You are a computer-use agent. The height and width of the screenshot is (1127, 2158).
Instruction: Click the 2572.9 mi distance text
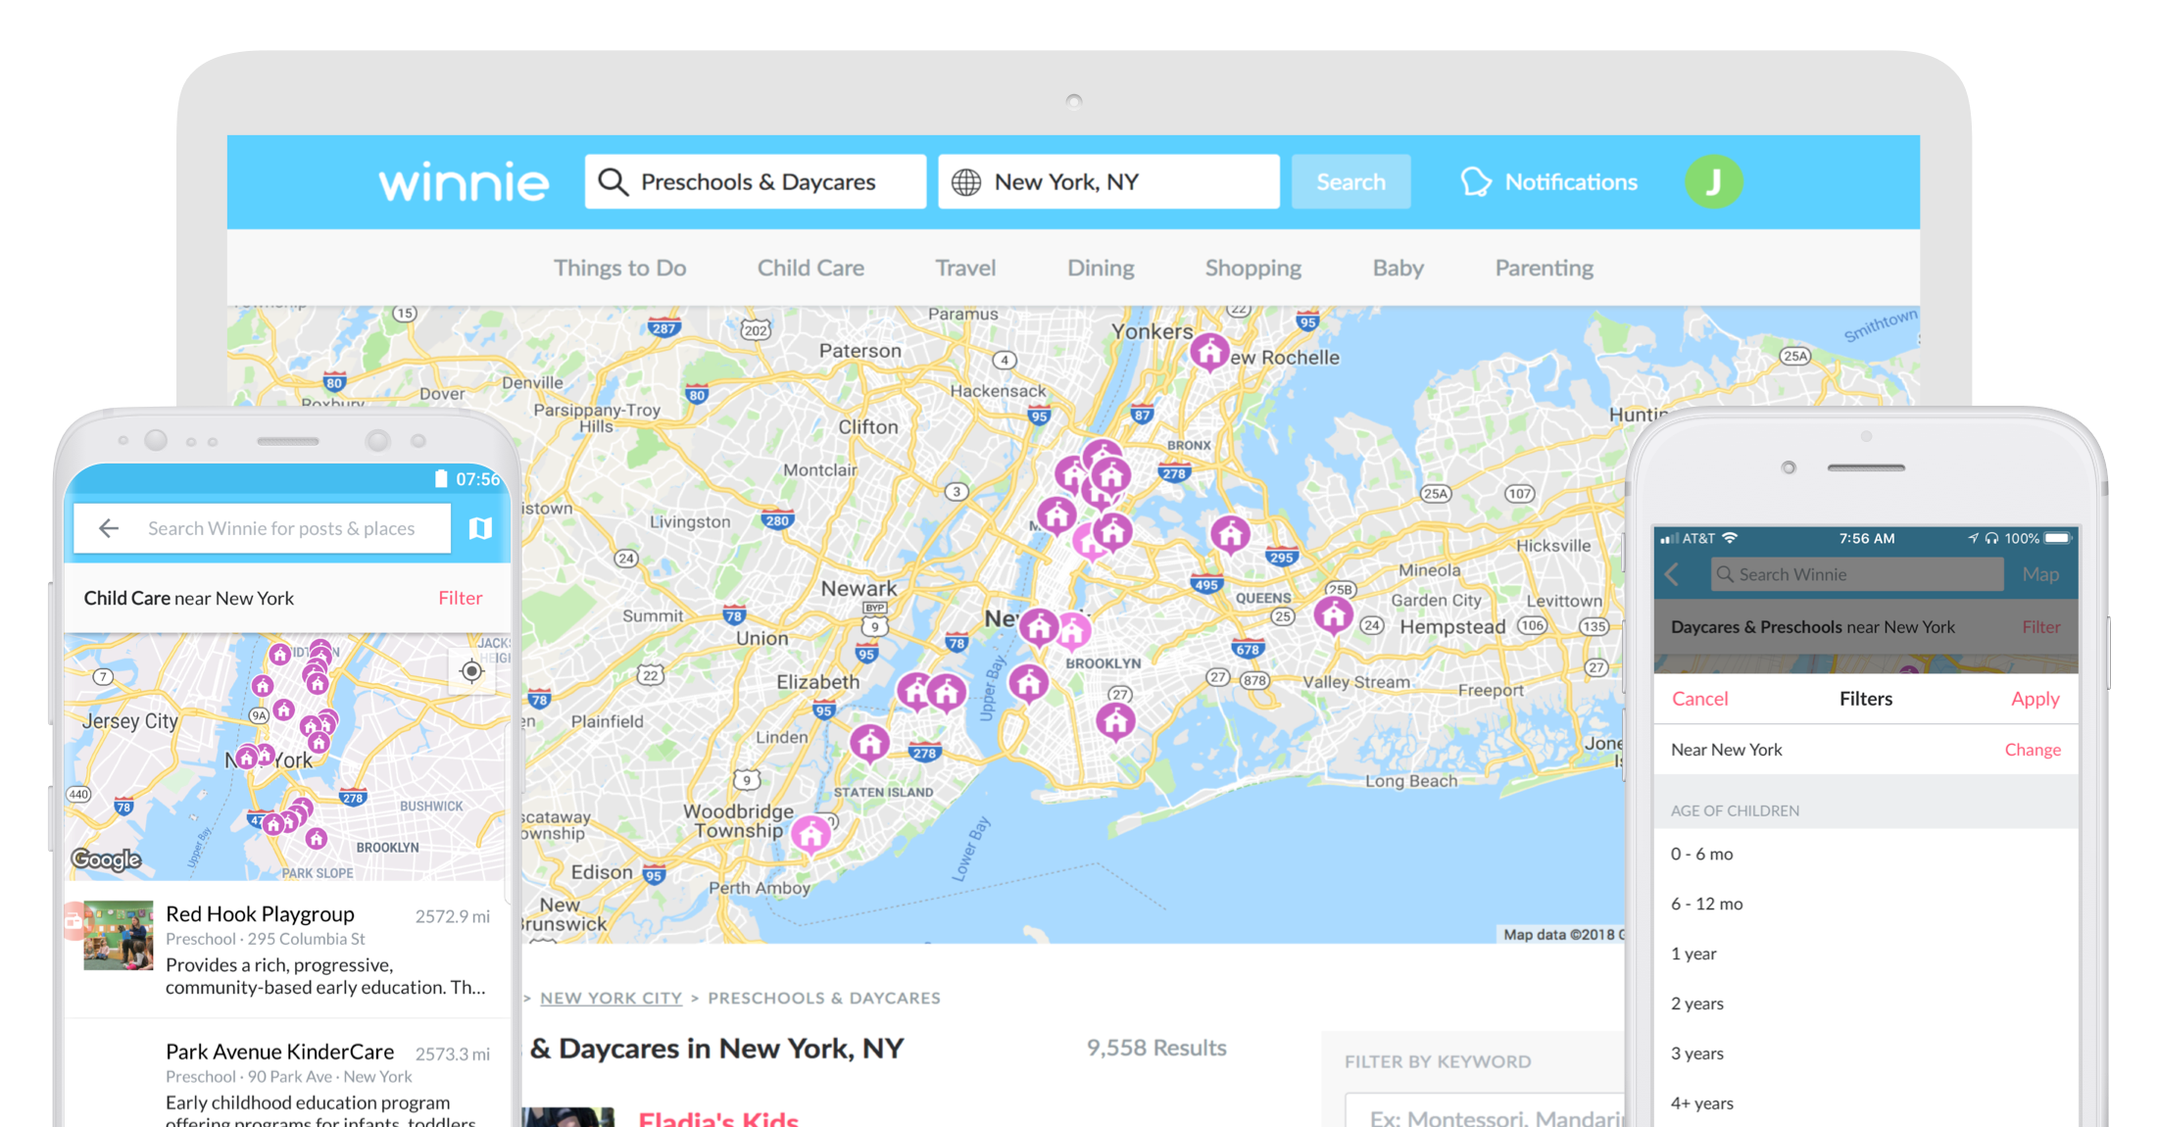tap(452, 916)
